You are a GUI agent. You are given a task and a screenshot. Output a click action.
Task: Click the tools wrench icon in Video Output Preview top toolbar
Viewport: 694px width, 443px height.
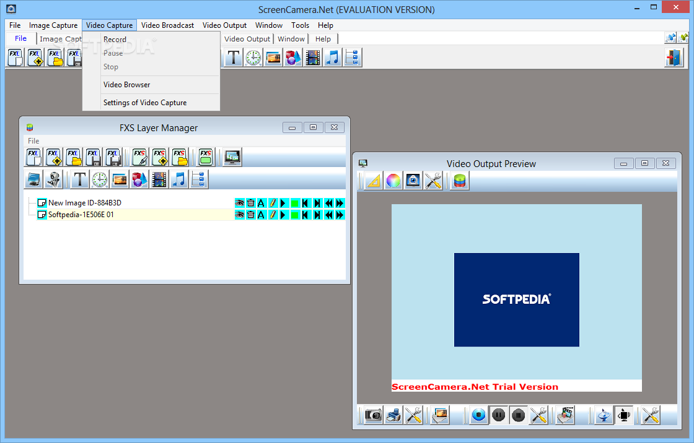[433, 181]
